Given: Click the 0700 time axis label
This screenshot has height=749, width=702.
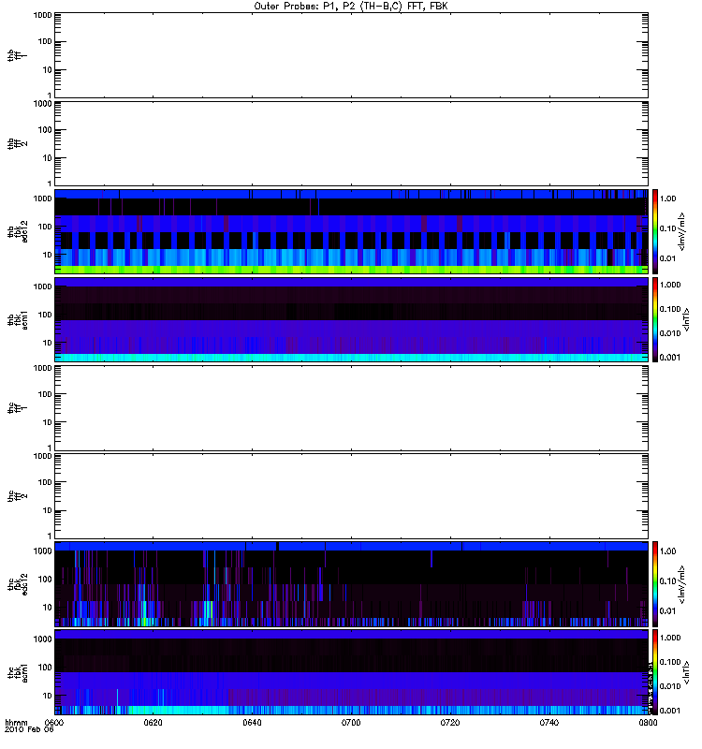Looking at the screenshot, I should point(351,723).
